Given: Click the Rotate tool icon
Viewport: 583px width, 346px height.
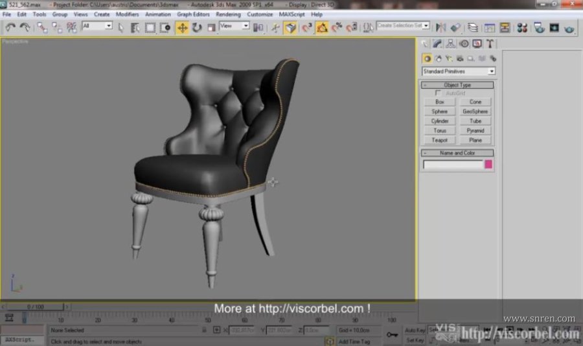Looking at the screenshot, I should (196, 27).
